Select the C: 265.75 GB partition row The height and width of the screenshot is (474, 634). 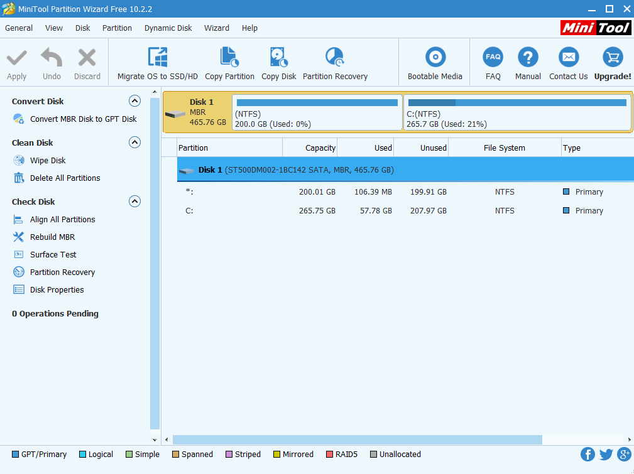tap(405, 210)
